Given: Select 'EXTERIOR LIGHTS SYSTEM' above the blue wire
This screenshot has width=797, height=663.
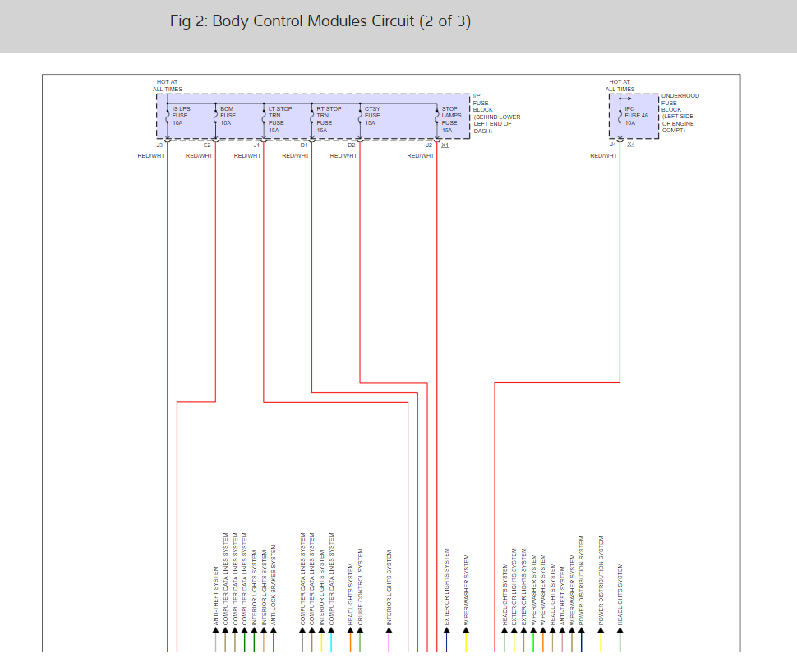Looking at the screenshot, I should [447, 587].
